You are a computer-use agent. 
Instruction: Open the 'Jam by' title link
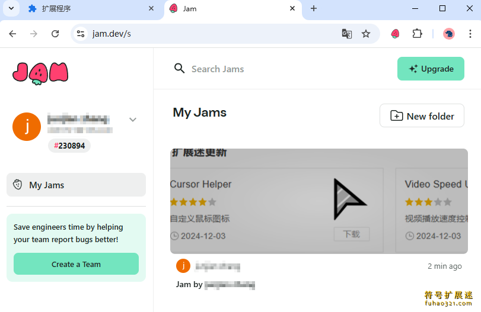[215, 285]
